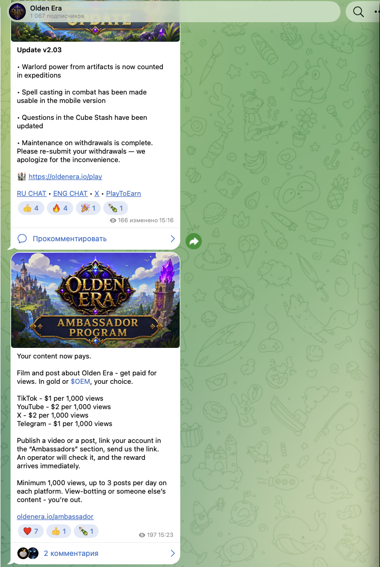380x567 pixels.
Task: Expand comments via chevron next to Прокомментировать
Action: (172, 239)
